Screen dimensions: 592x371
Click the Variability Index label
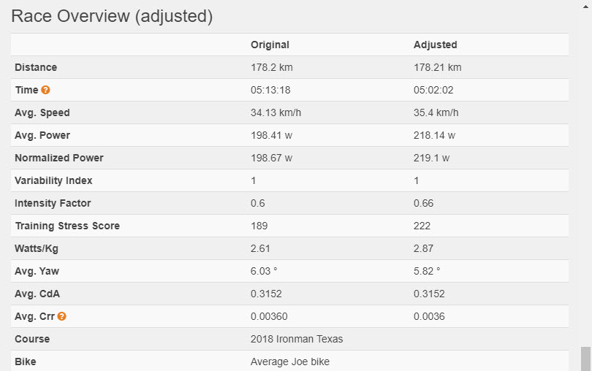coord(54,180)
